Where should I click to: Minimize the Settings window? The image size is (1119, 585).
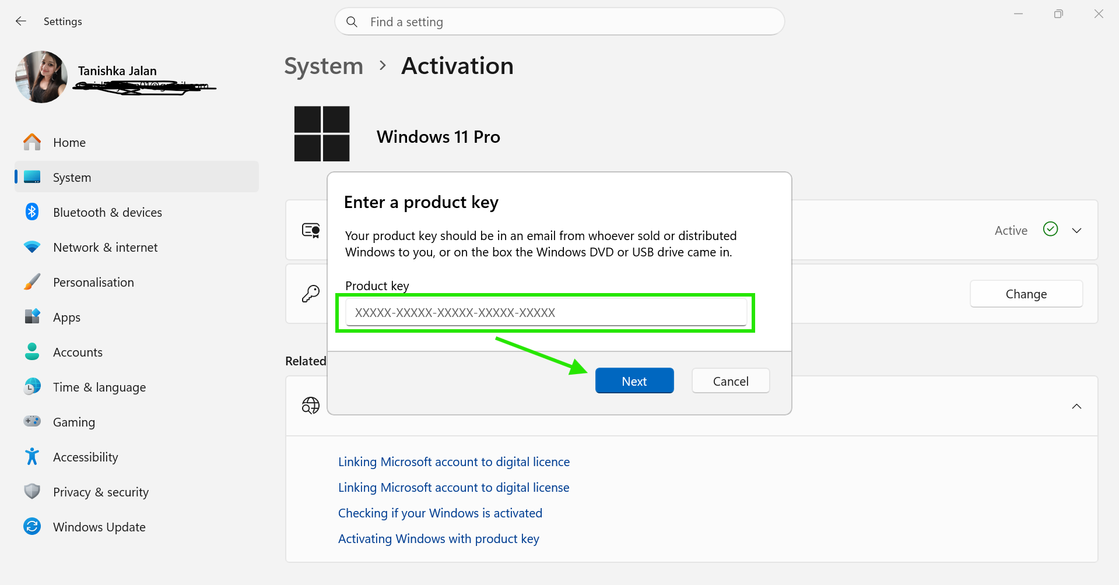1018,13
